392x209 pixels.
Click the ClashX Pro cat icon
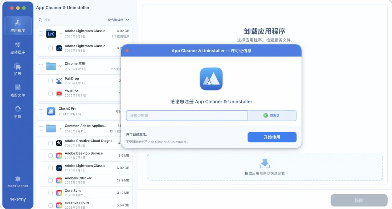(51, 111)
